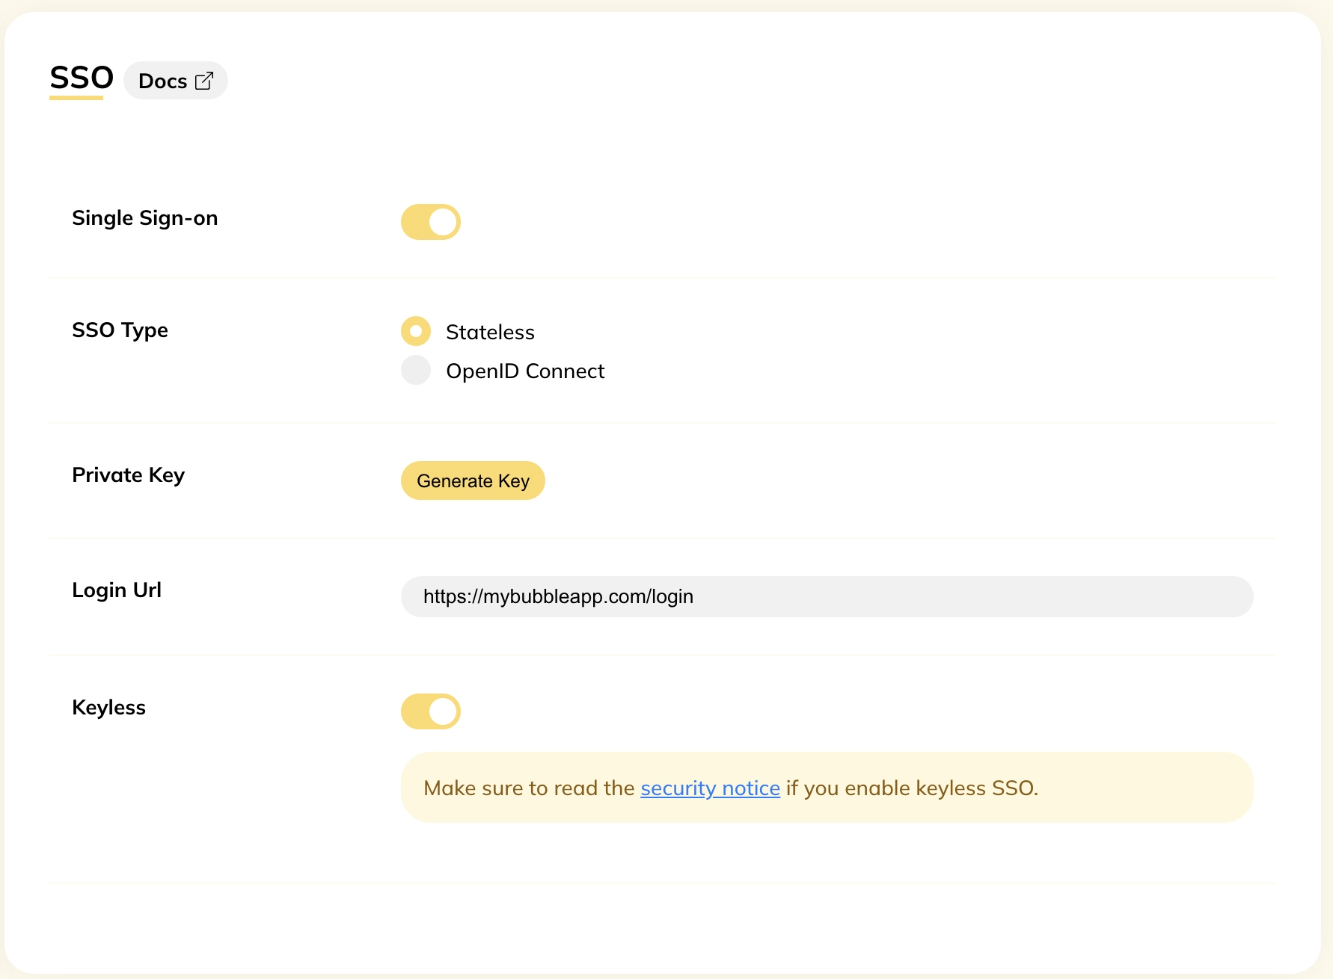The width and height of the screenshot is (1333, 979).
Task: Click the Single Sign-on label text
Action: [145, 218]
